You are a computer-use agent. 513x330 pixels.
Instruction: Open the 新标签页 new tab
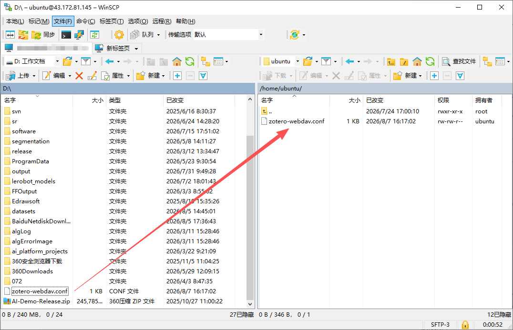click(113, 49)
